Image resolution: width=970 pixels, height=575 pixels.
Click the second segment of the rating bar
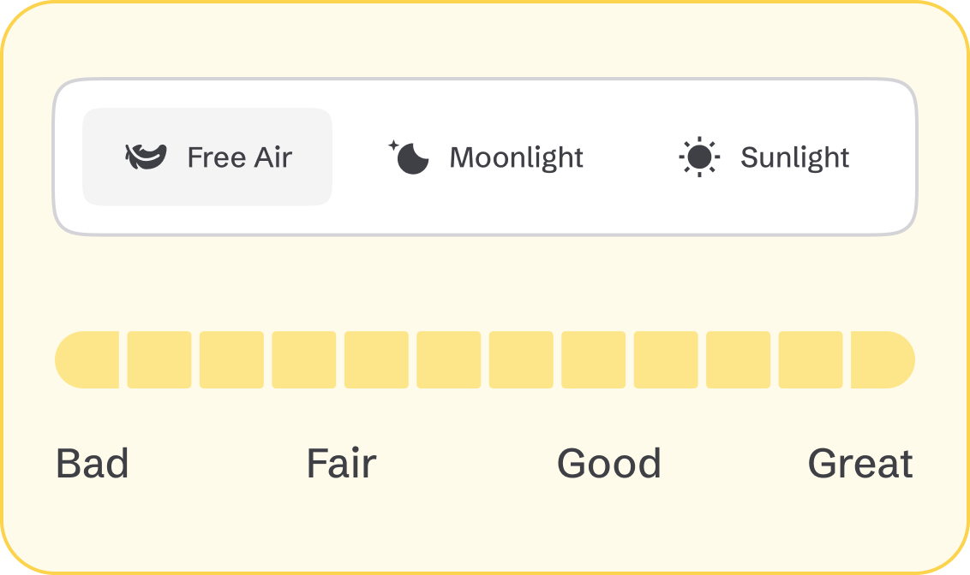[159, 360]
